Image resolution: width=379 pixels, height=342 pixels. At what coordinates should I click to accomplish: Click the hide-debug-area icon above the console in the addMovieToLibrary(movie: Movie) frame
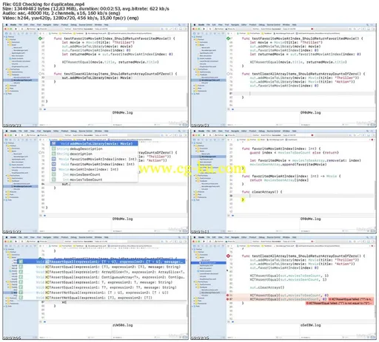[41, 109]
